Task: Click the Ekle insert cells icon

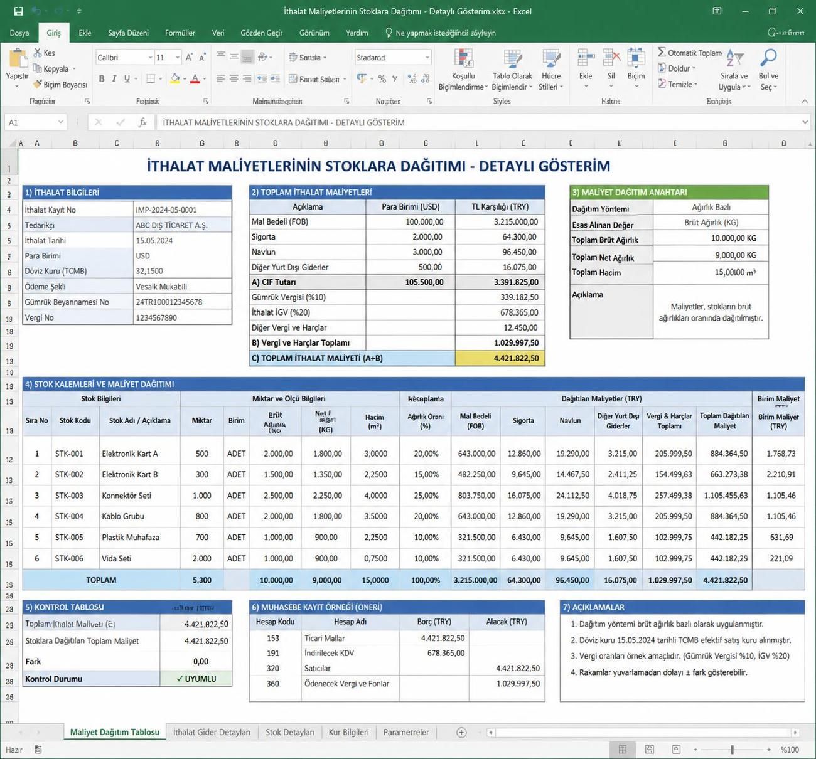Action: (586, 58)
